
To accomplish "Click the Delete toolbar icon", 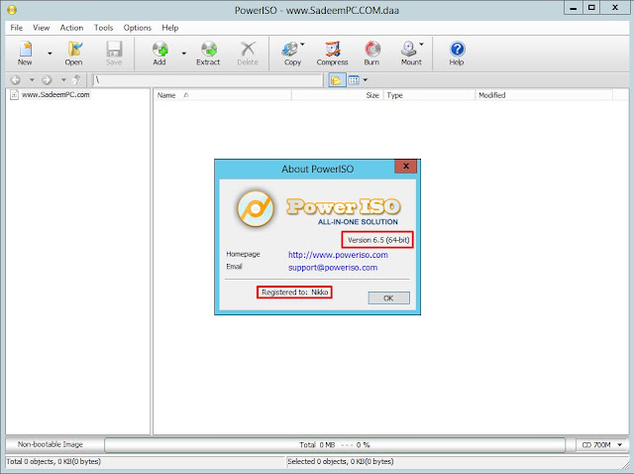I will point(248,53).
